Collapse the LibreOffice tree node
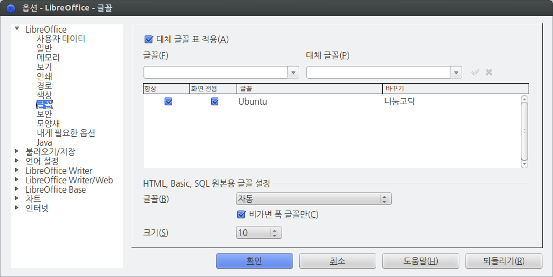The height and width of the screenshot is (277, 553). pyautogui.click(x=17, y=29)
